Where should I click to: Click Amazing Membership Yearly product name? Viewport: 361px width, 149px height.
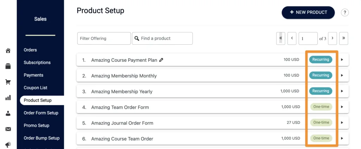click(122, 92)
